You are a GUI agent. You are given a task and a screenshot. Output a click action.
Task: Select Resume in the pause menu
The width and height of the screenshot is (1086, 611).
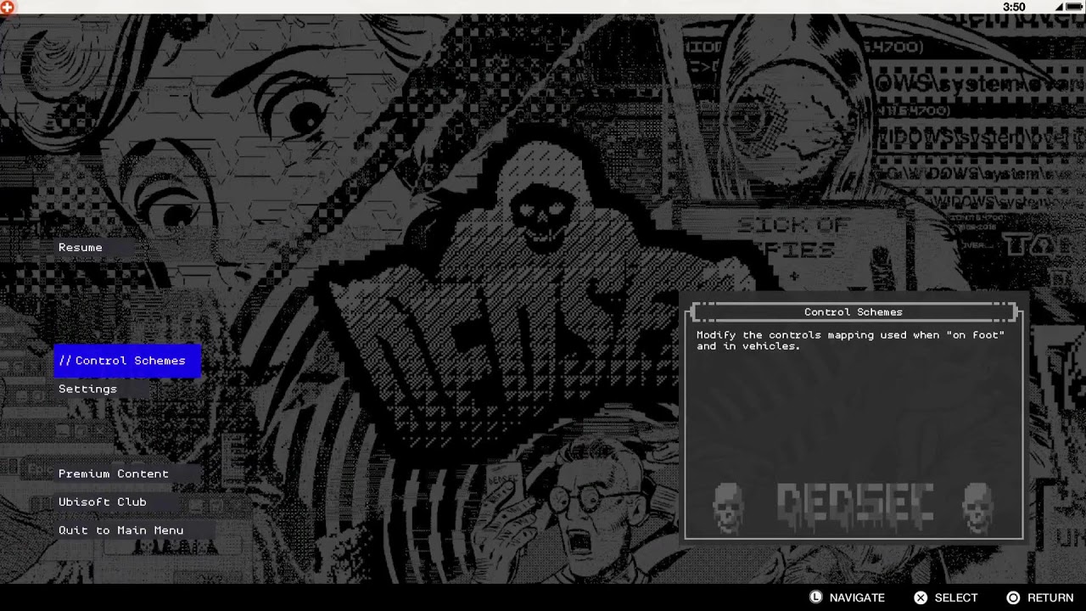point(81,248)
